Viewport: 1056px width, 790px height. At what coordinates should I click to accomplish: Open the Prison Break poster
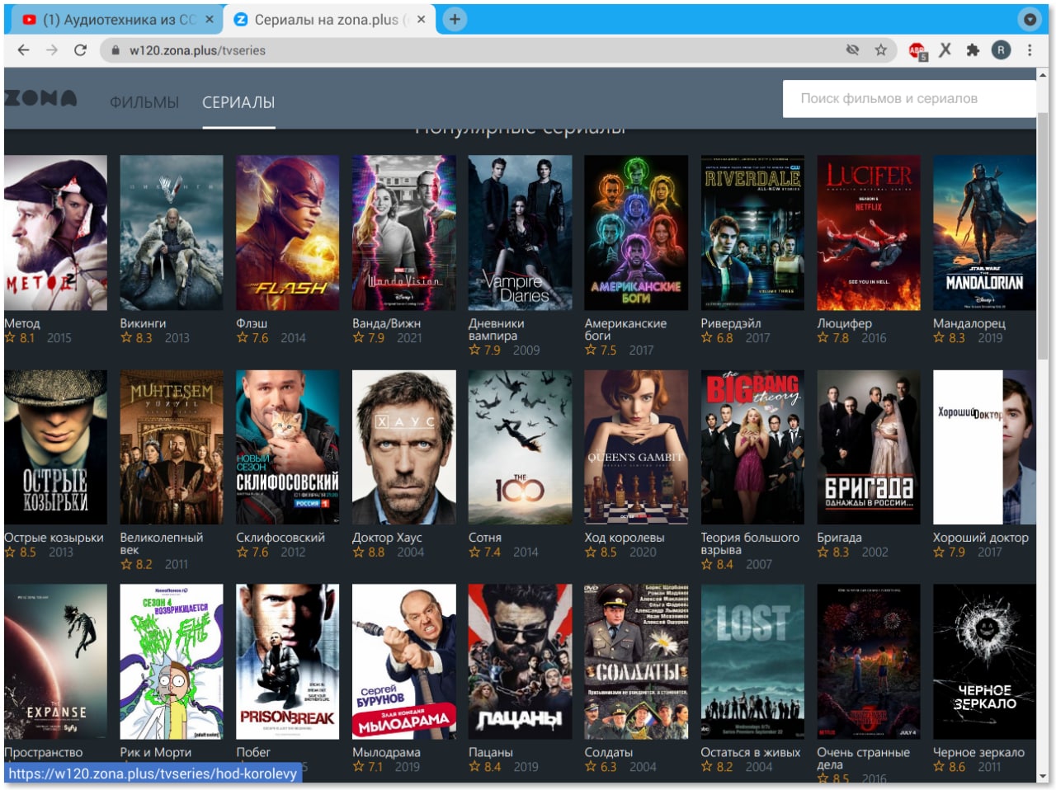287,661
